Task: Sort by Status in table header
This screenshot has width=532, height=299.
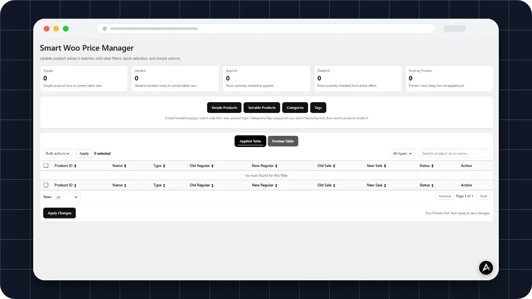Action: tap(426, 166)
